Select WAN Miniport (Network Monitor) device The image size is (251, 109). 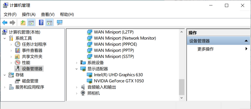coord(125,38)
